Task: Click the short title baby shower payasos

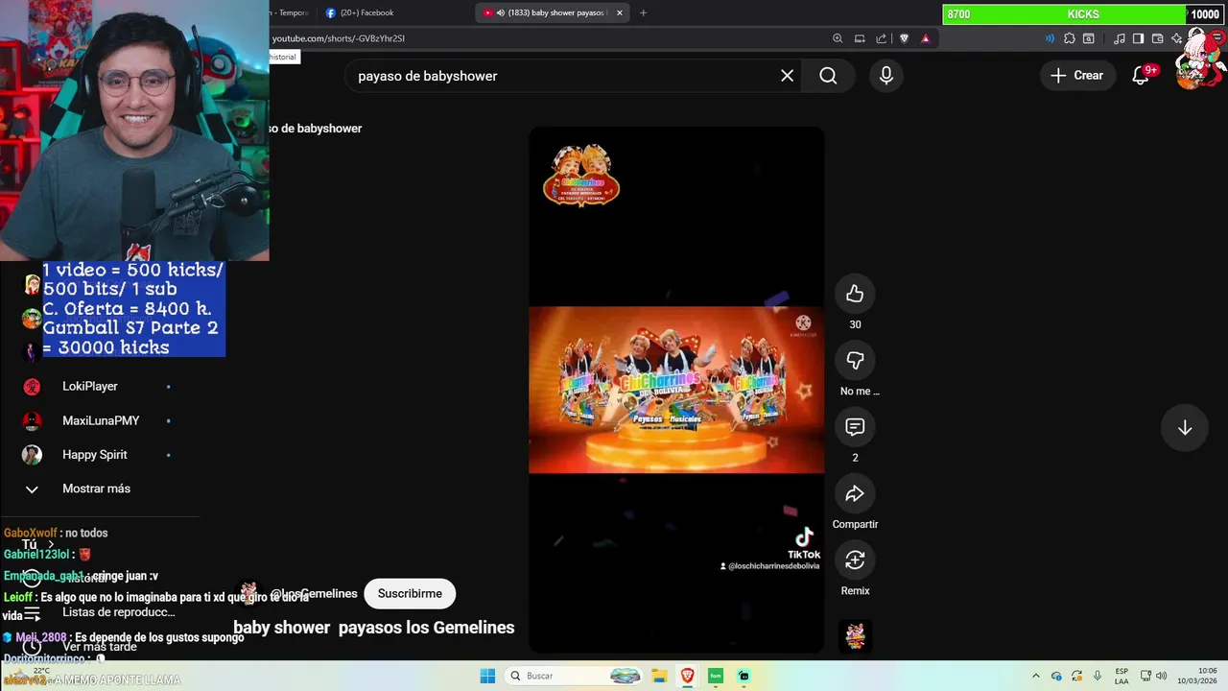Action: tap(374, 628)
